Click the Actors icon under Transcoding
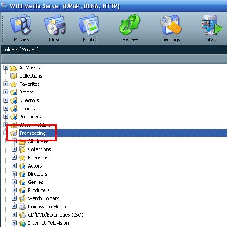Viewport: 227px width, 227px height. coord(22,166)
